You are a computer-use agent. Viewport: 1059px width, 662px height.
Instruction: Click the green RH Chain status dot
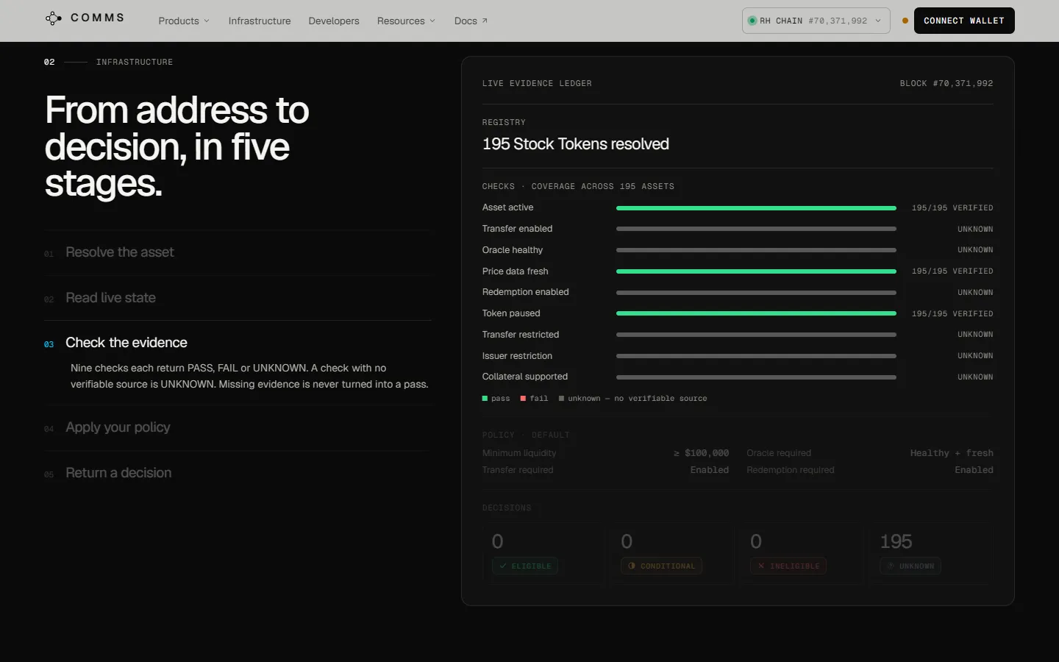point(752,21)
